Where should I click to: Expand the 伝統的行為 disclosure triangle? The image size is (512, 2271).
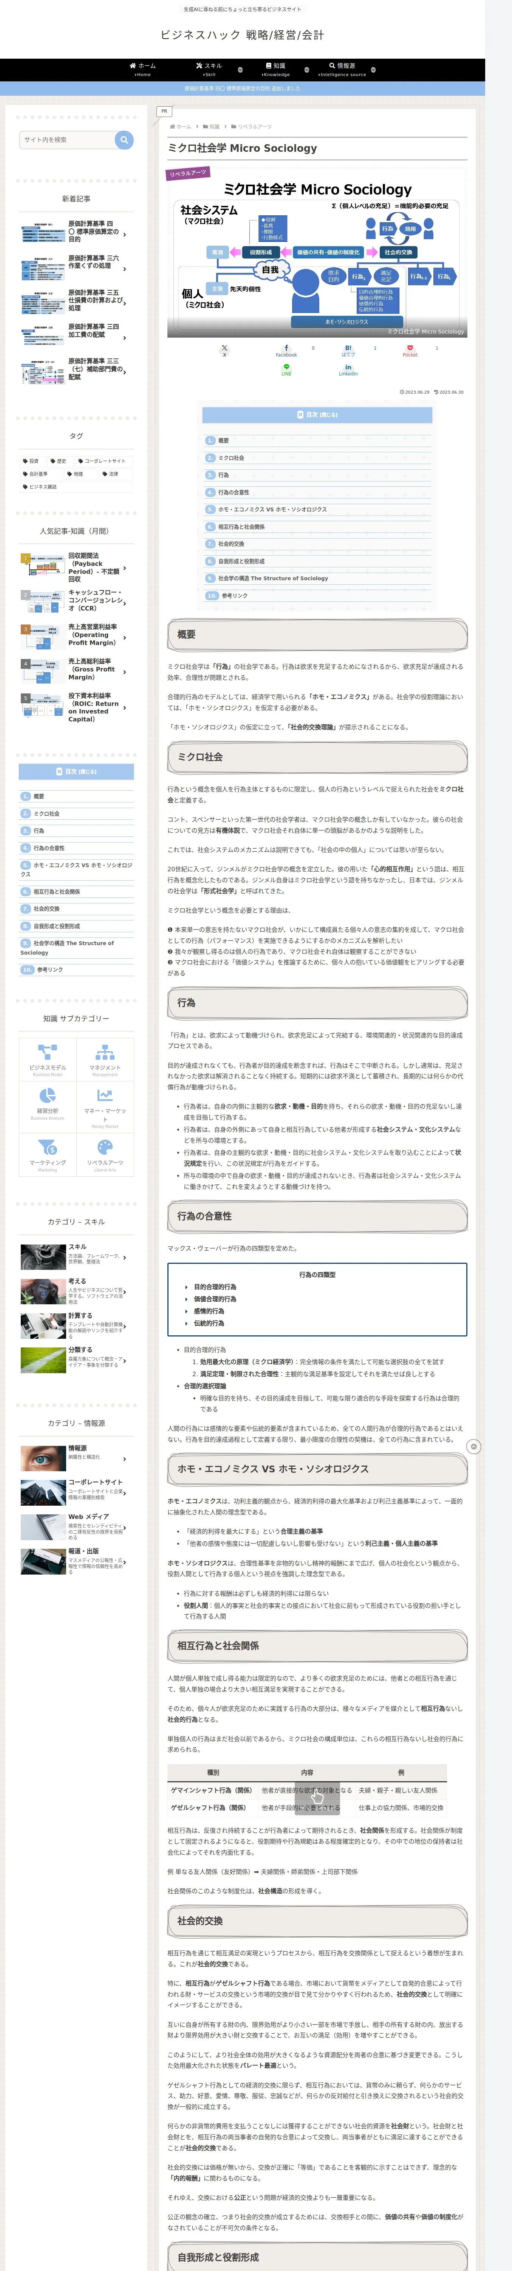pyautogui.click(x=187, y=1323)
